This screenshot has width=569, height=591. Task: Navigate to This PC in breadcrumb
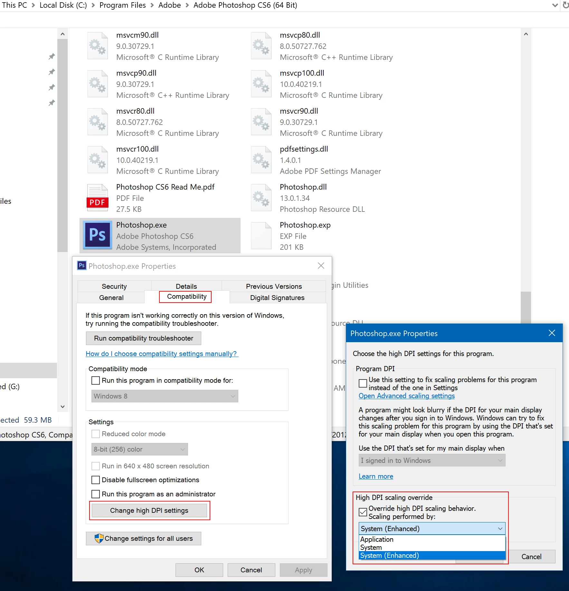(14, 5)
